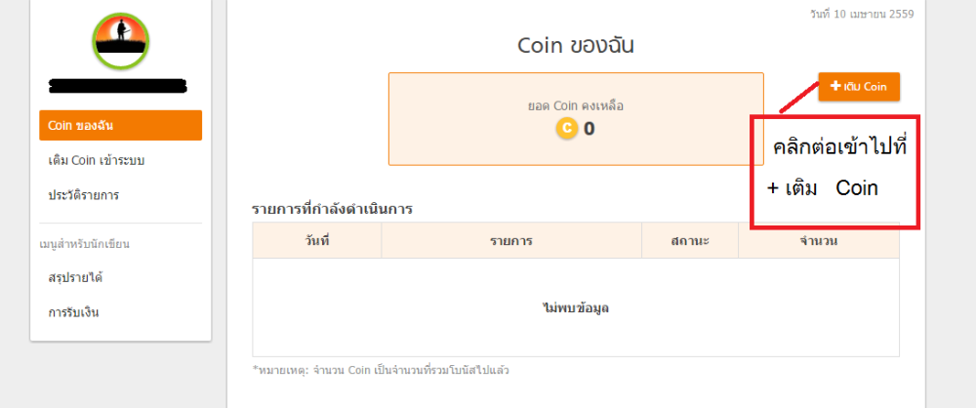Viewport: 976px width, 408px height.
Task: Click the Coin ของฉัน page heading
Action: [x=576, y=46]
